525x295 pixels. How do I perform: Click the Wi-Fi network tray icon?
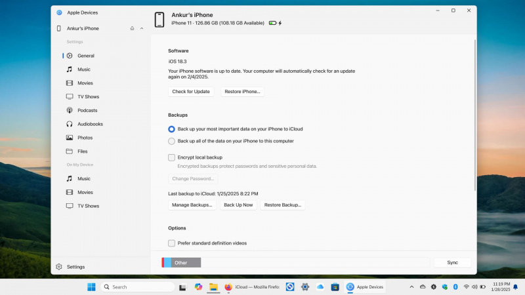[x=466, y=287]
